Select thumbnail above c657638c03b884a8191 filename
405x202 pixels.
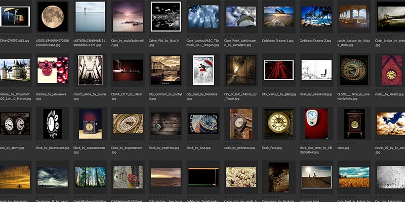91,17
